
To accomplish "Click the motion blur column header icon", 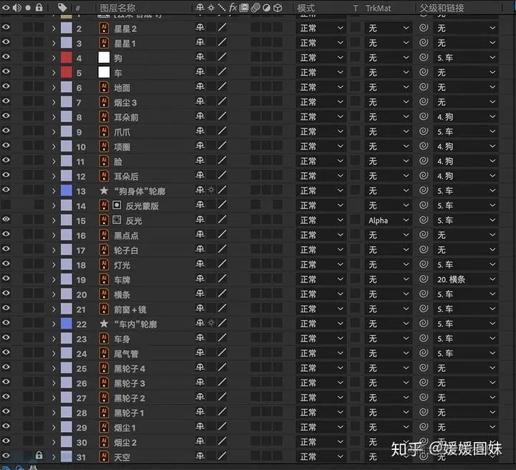I will 255,8.
